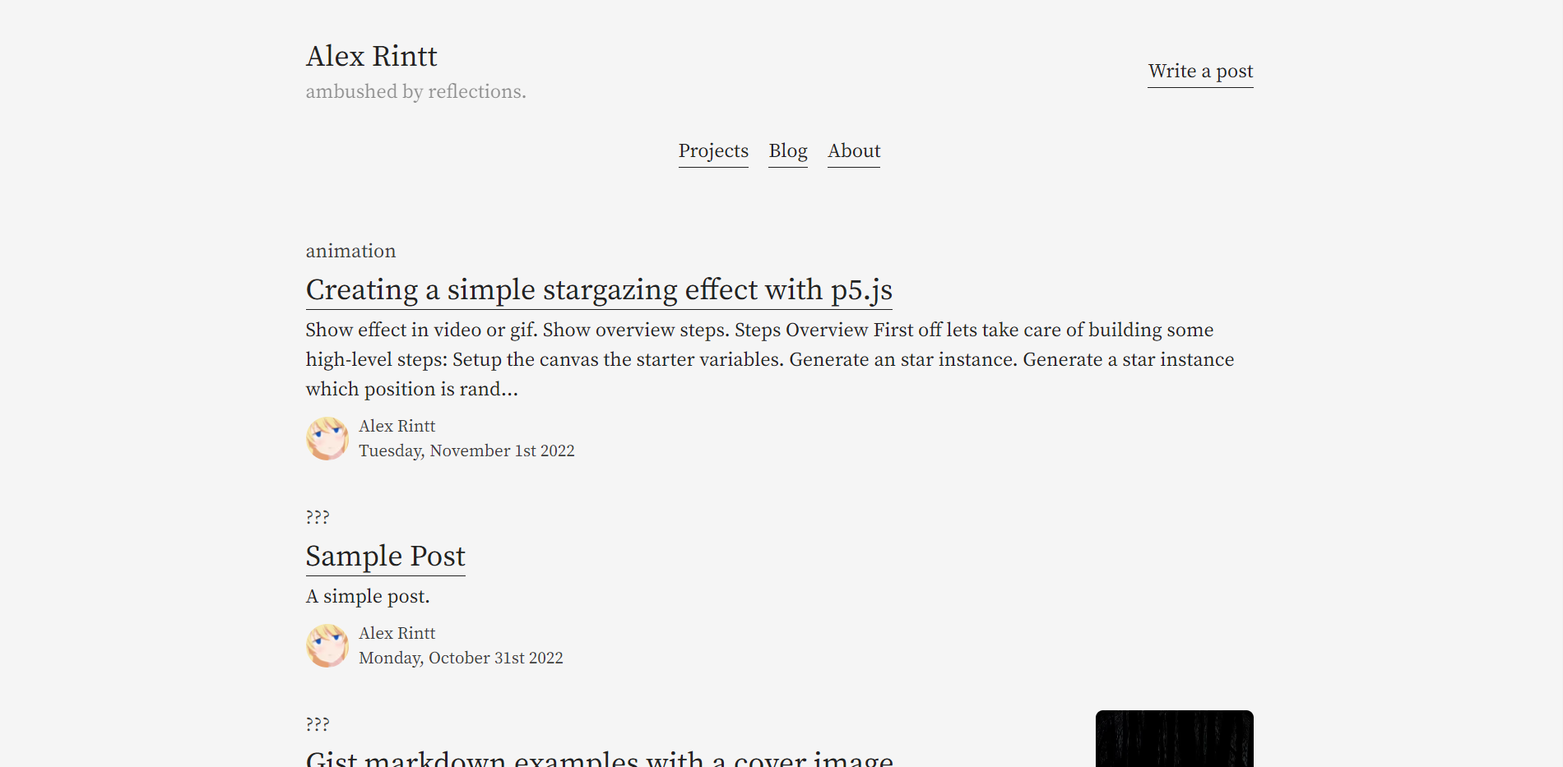The height and width of the screenshot is (767, 1563).
Task: Click the tagline 'ambushed by reflections.'
Action: pyautogui.click(x=415, y=92)
